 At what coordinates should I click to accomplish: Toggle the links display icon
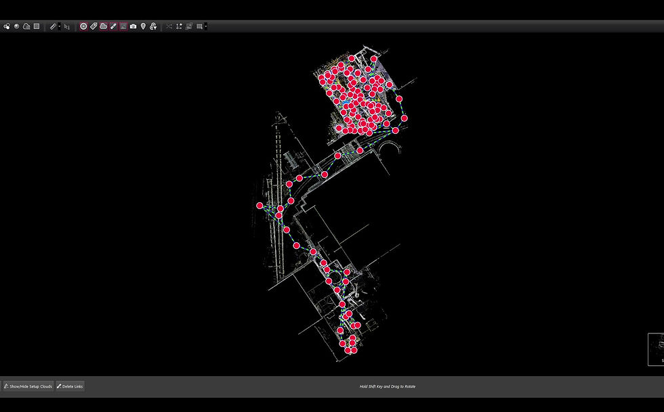(x=114, y=26)
